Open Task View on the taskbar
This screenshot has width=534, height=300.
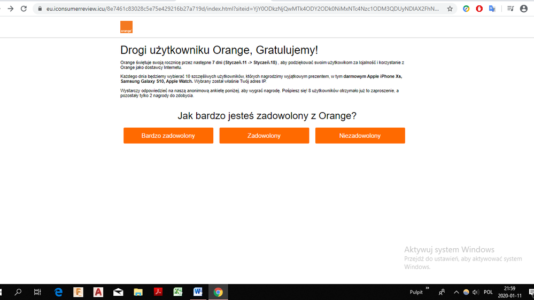(x=37, y=292)
